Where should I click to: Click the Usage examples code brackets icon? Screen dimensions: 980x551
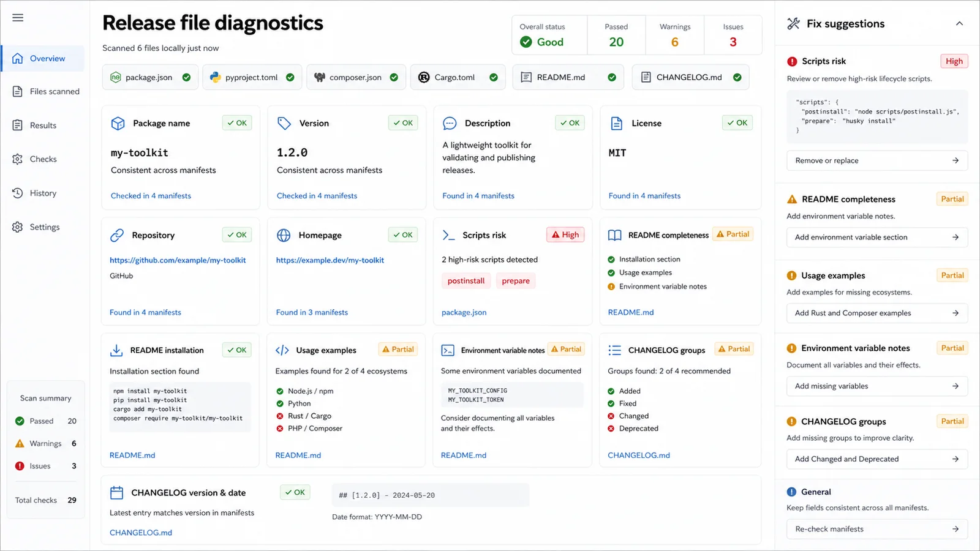coord(282,350)
